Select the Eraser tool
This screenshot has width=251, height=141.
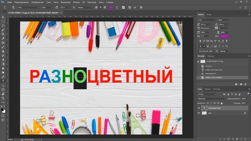[x=3, y=60]
